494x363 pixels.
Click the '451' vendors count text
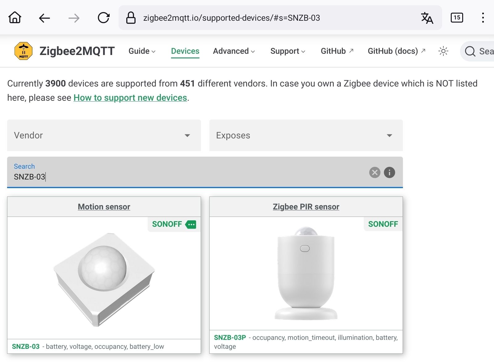click(187, 83)
